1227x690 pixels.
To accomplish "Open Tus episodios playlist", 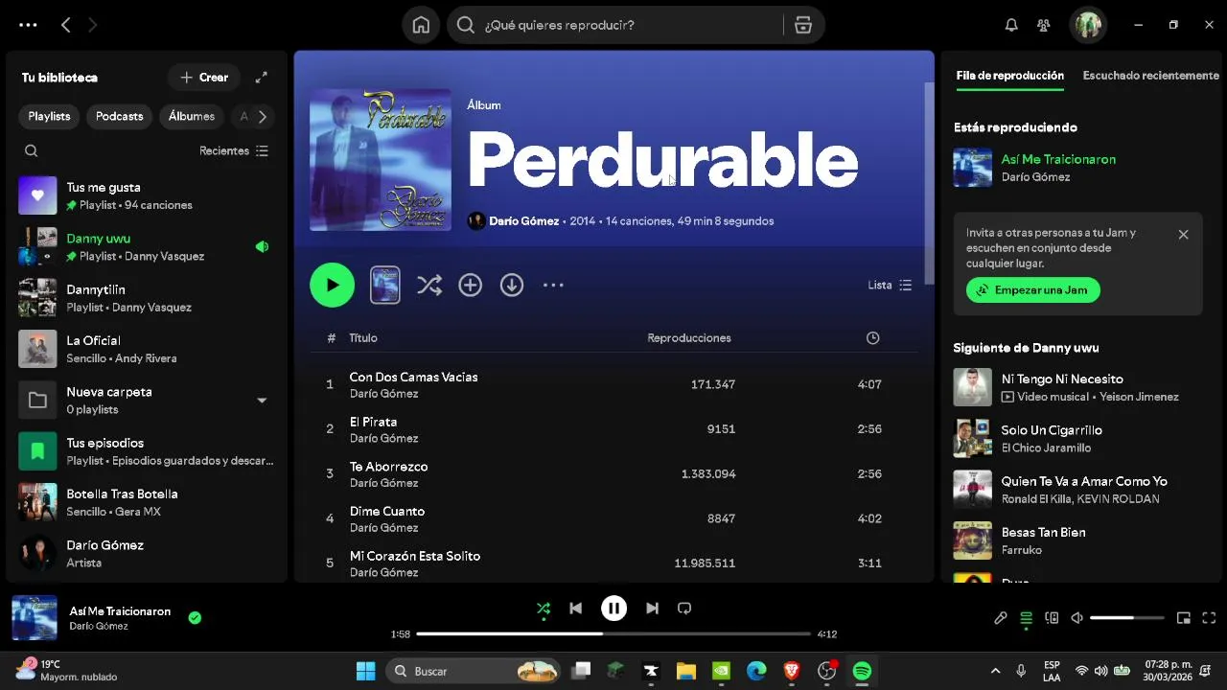I will click(x=146, y=451).
